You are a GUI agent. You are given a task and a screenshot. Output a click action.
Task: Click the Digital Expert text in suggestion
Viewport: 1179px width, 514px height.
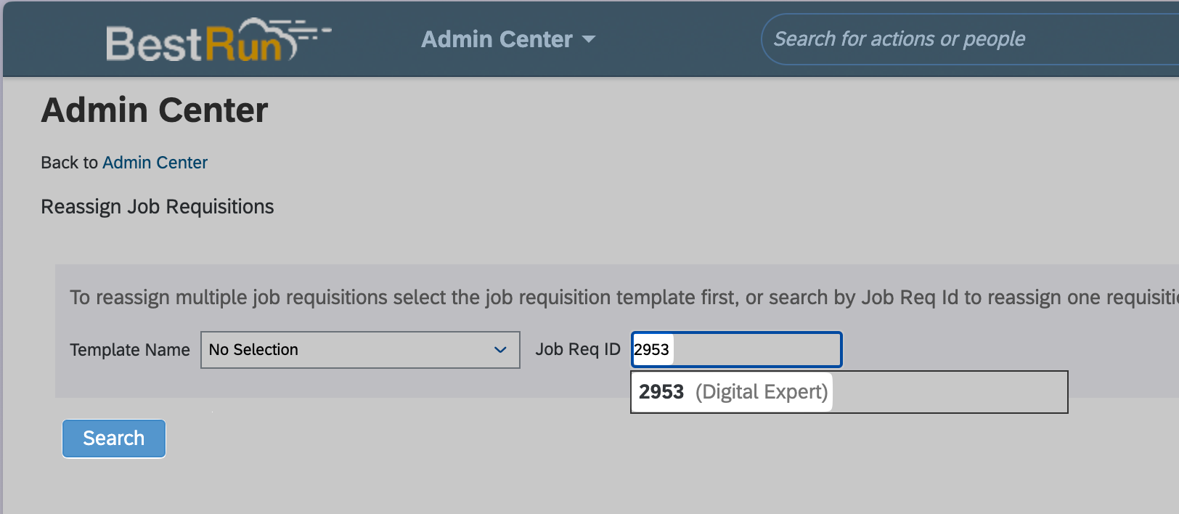tap(761, 392)
